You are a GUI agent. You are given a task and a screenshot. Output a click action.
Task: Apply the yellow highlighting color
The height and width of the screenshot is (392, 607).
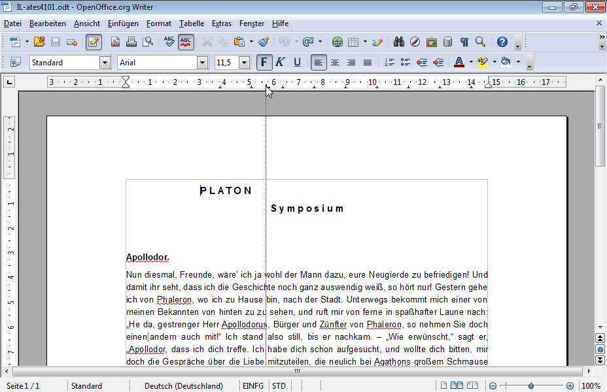tap(482, 62)
